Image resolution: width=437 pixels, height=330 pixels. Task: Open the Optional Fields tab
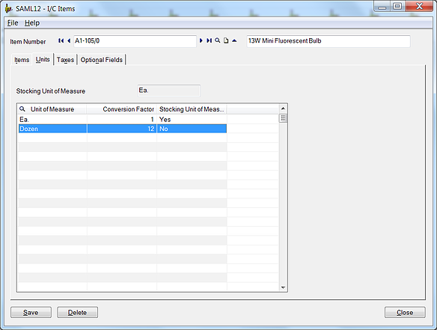[x=102, y=60]
